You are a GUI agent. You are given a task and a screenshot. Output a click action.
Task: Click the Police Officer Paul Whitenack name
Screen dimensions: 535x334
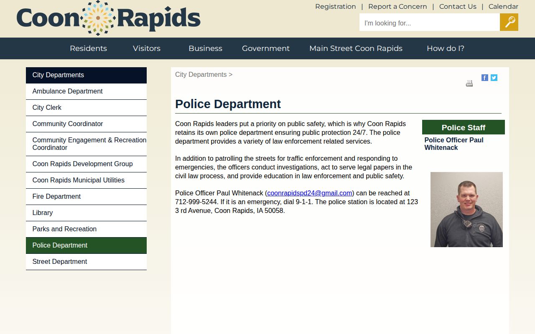[454, 144]
